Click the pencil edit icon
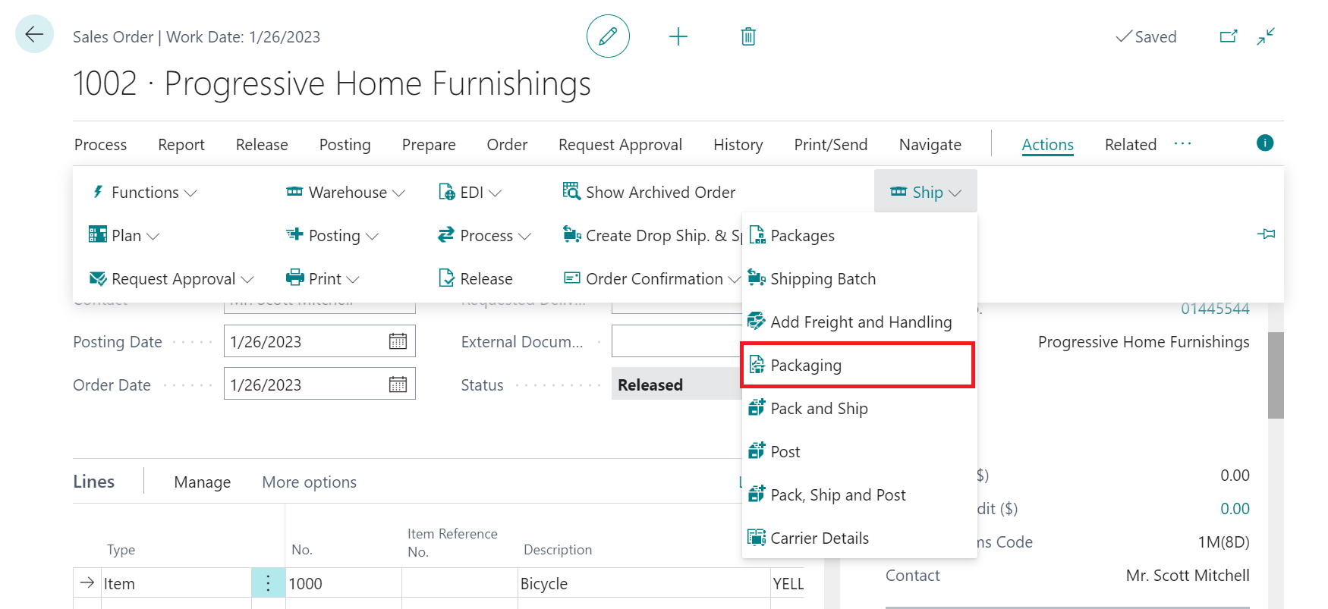Screen dimensions: 1328x609 pos(608,36)
